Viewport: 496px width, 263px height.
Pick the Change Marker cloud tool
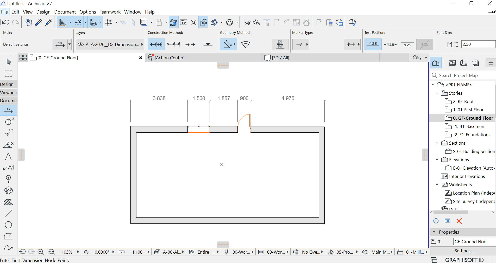coord(8,191)
